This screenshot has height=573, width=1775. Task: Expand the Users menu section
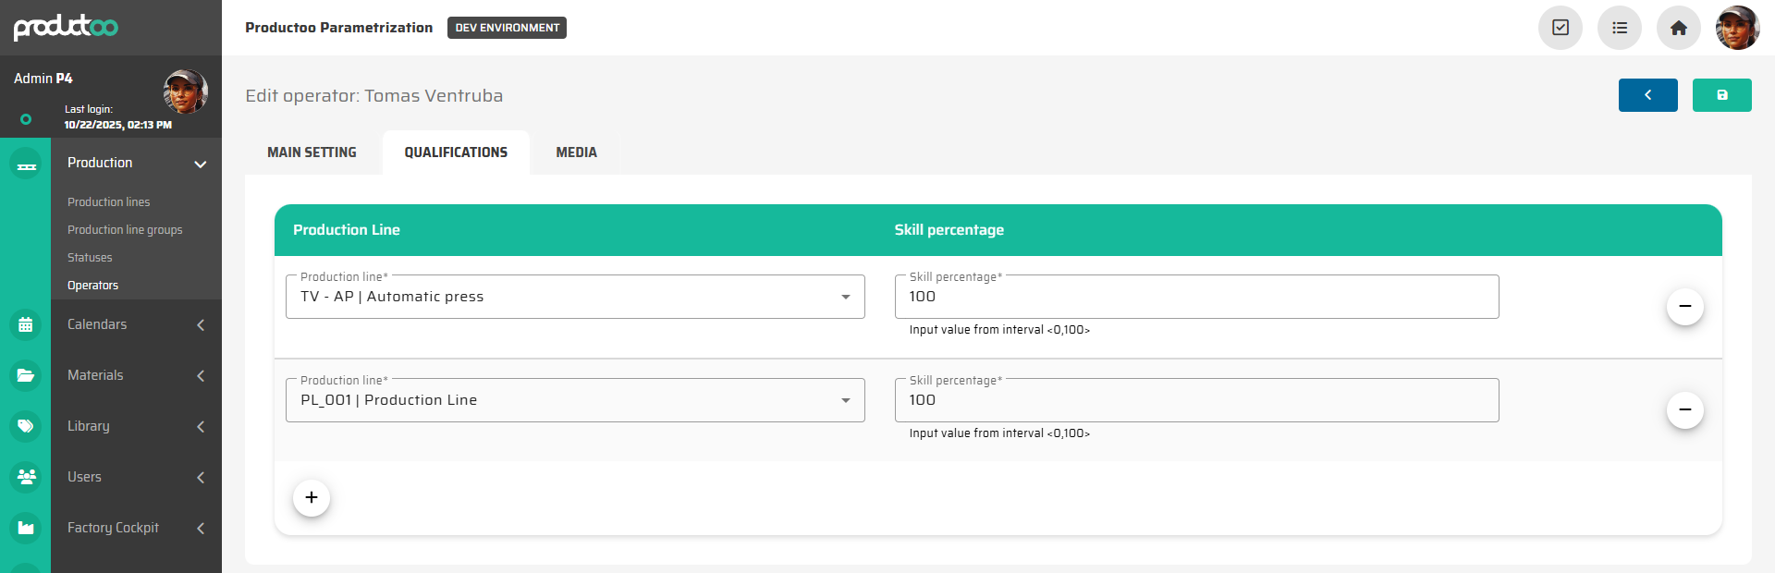[x=200, y=477]
